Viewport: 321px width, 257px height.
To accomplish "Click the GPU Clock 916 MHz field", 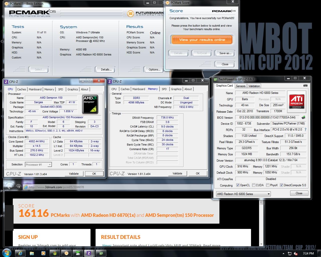I will (x=243, y=166).
